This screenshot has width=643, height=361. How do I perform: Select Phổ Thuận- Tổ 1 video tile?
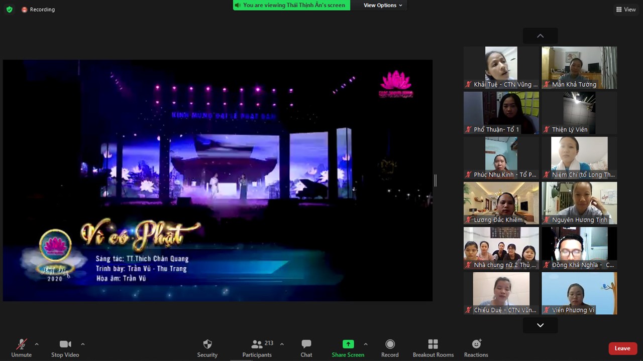(x=501, y=113)
